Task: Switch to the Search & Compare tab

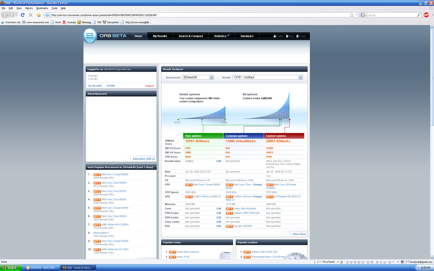Action: pyautogui.click(x=191, y=36)
